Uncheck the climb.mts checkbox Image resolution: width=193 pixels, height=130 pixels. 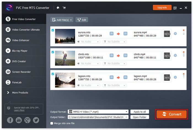53,52
